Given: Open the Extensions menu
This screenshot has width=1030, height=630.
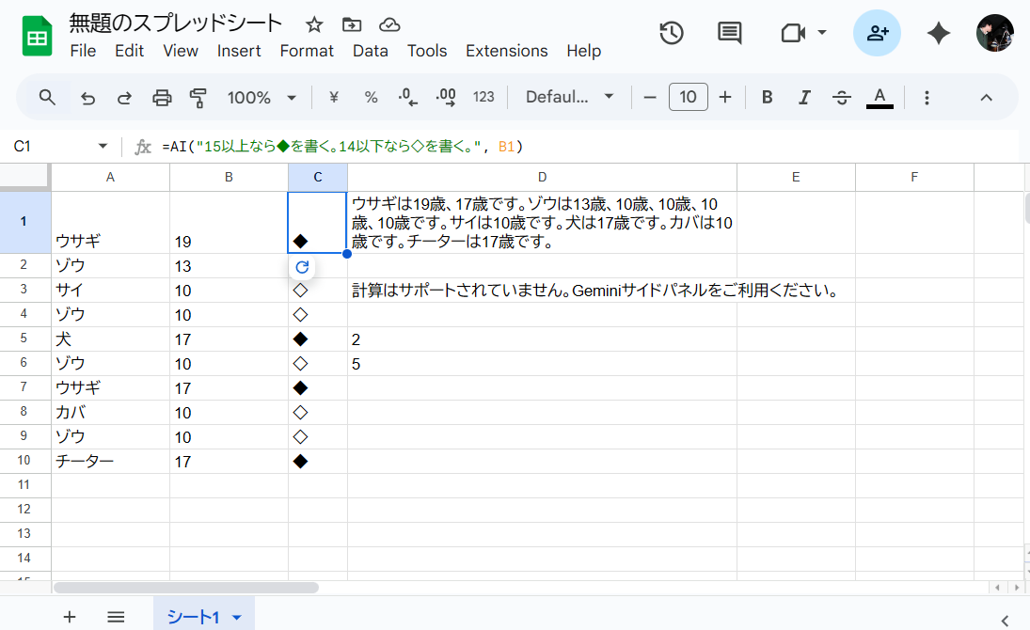Looking at the screenshot, I should click(x=506, y=51).
